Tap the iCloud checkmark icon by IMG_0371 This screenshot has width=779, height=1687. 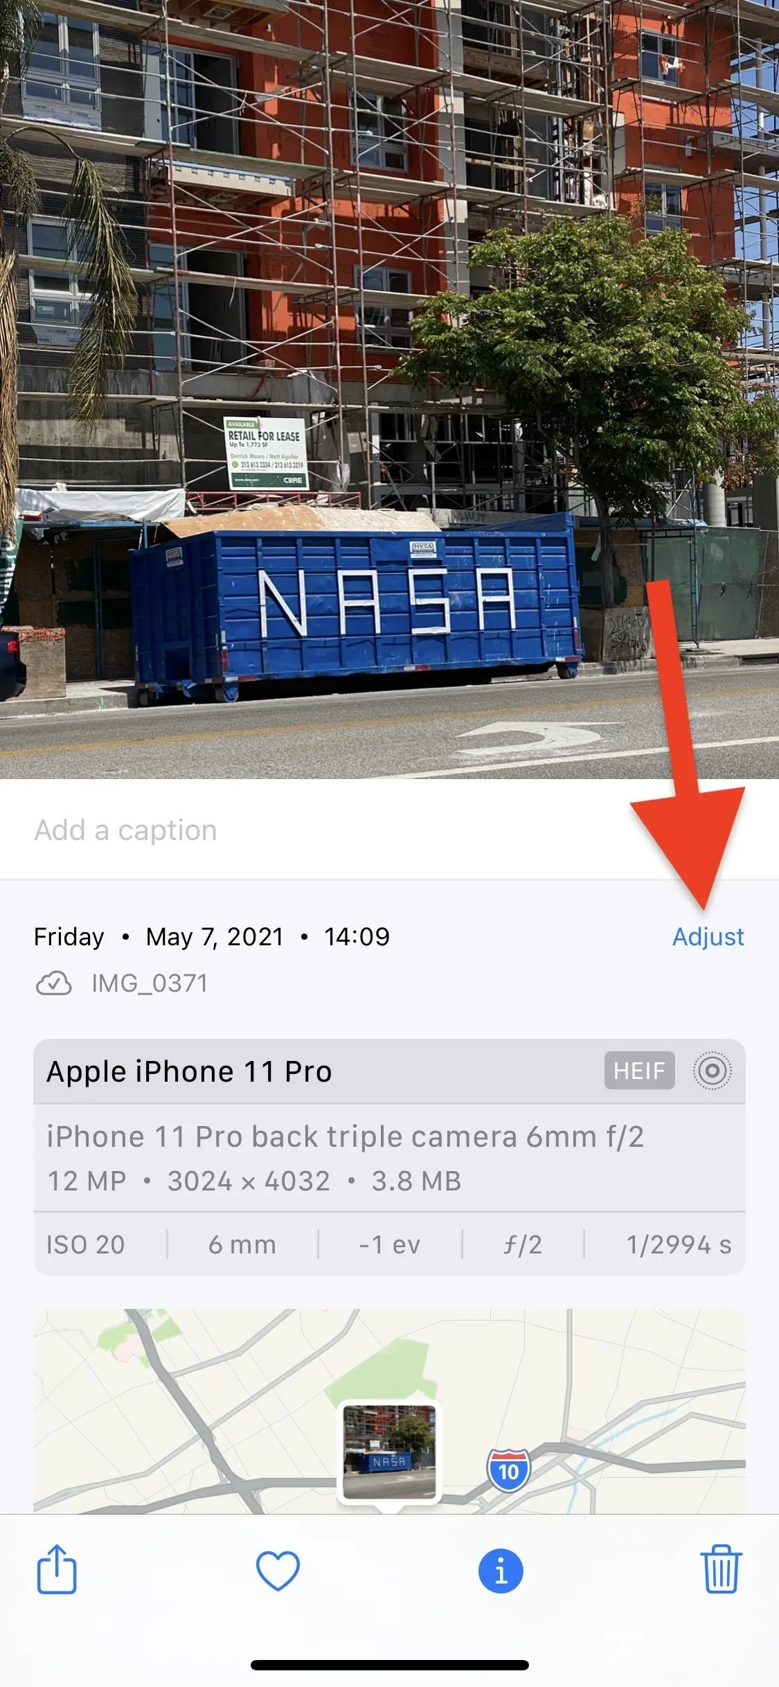point(53,983)
